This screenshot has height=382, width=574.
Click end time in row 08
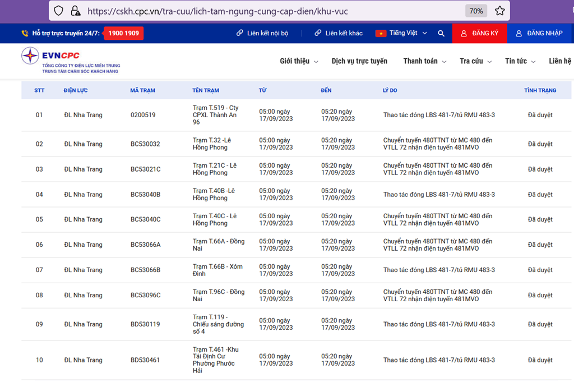338,295
